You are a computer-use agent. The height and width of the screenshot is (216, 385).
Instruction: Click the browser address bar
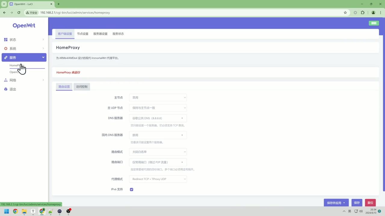[120, 12]
